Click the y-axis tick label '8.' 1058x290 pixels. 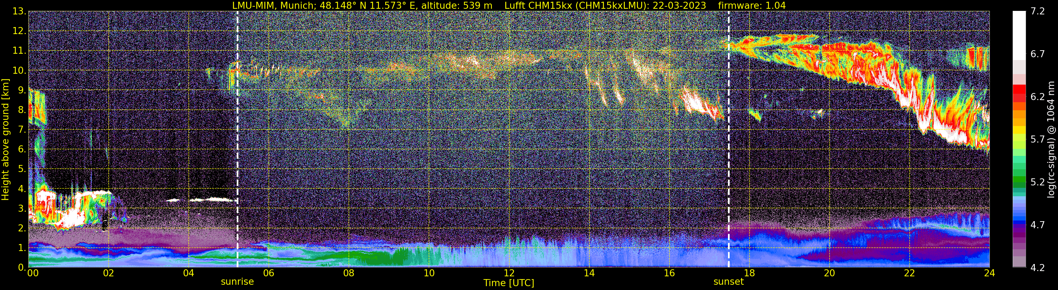click(x=22, y=110)
